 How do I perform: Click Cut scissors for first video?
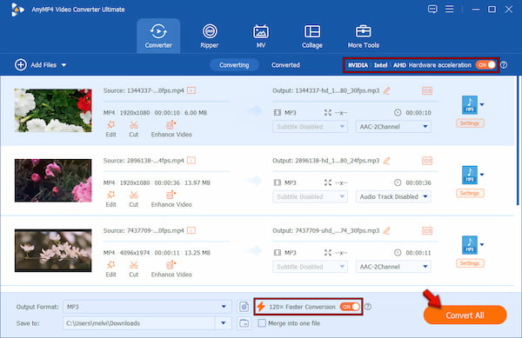click(133, 129)
